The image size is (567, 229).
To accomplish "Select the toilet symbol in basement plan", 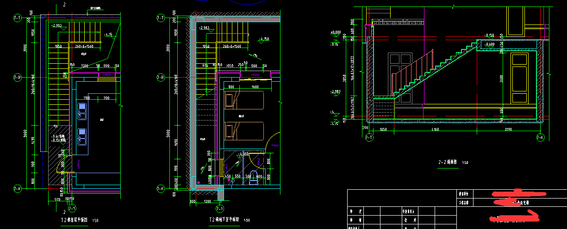I will (x=253, y=179).
